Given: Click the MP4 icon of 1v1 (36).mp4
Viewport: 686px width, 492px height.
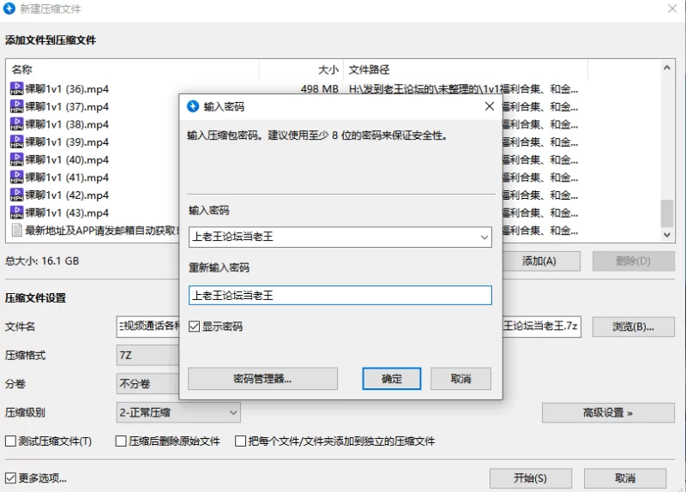Looking at the screenshot, I should 16,89.
